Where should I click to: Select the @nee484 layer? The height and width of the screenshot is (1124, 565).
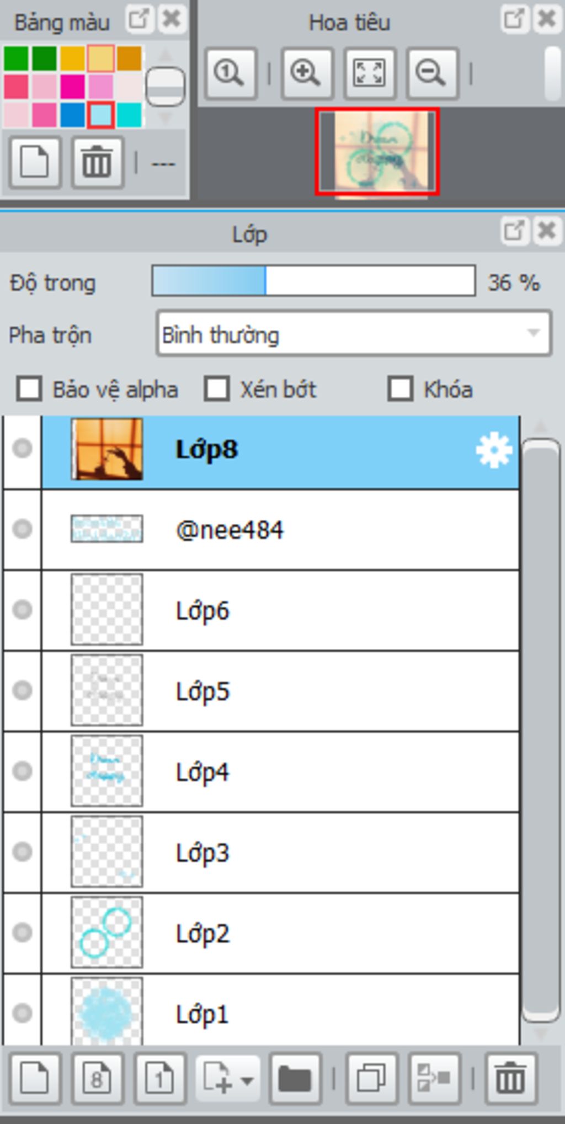(280, 530)
